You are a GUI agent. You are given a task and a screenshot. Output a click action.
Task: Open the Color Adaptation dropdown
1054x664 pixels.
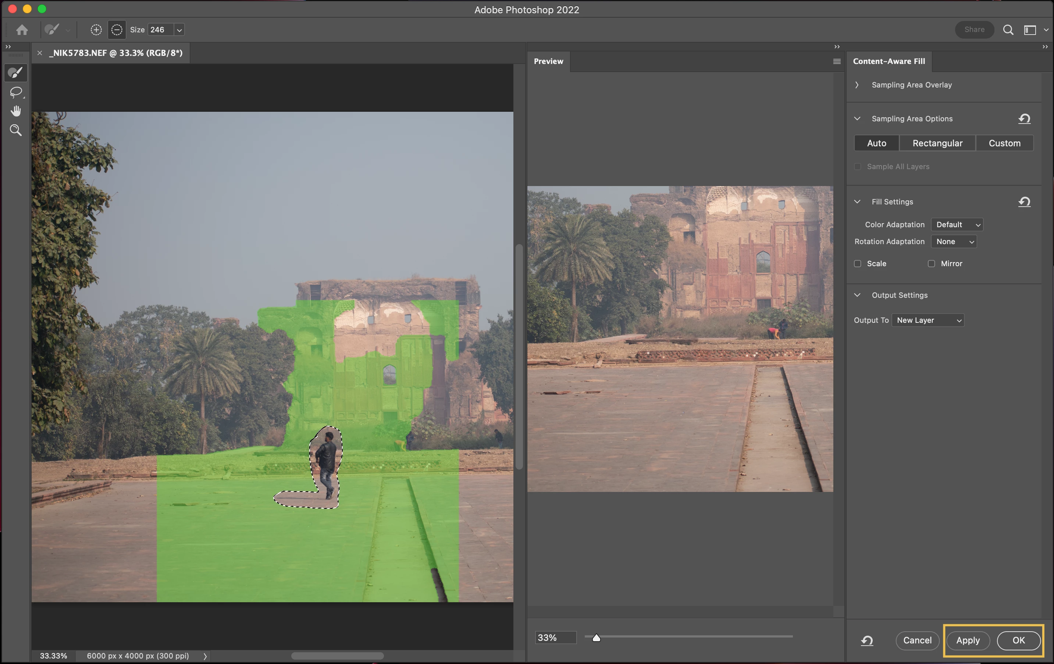pyautogui.click(x=957, y=225)
